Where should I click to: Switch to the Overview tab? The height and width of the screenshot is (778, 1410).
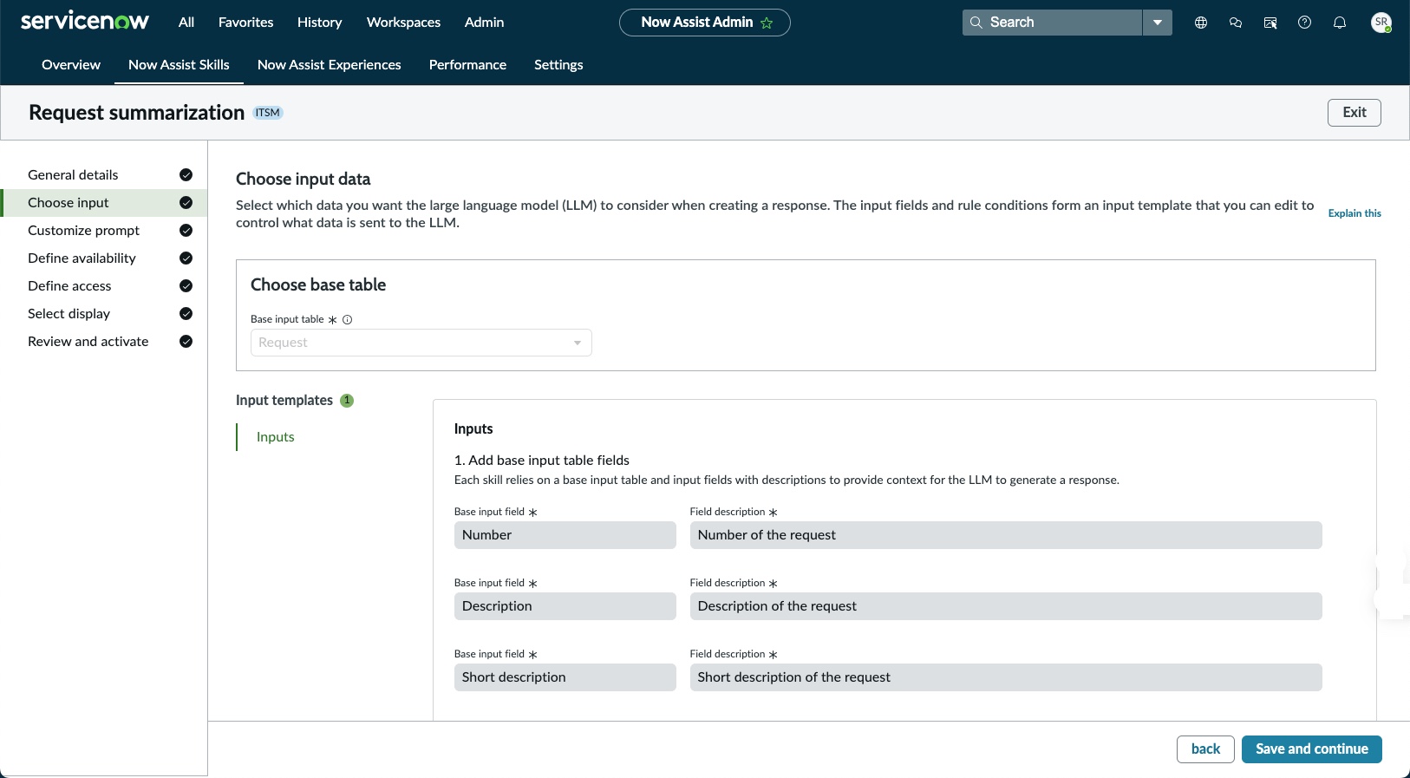point(71,65)
